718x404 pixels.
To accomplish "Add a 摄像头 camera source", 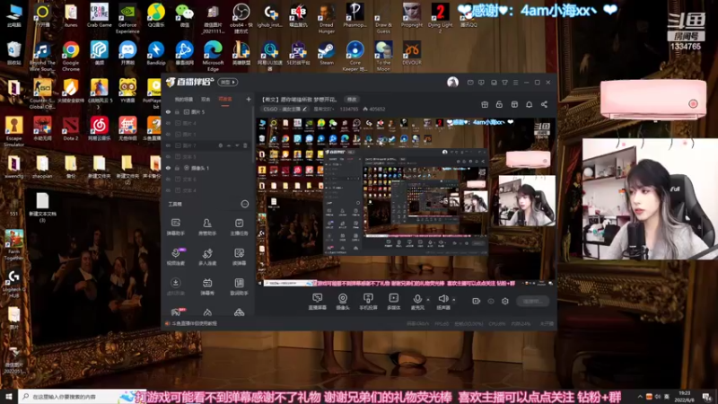I will pos(343,302).
